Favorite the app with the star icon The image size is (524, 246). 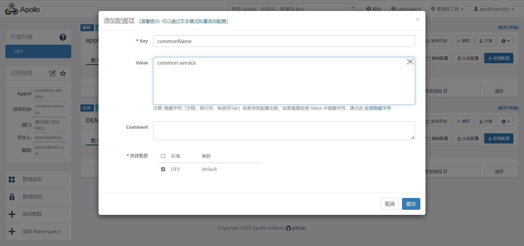[63, 73]
